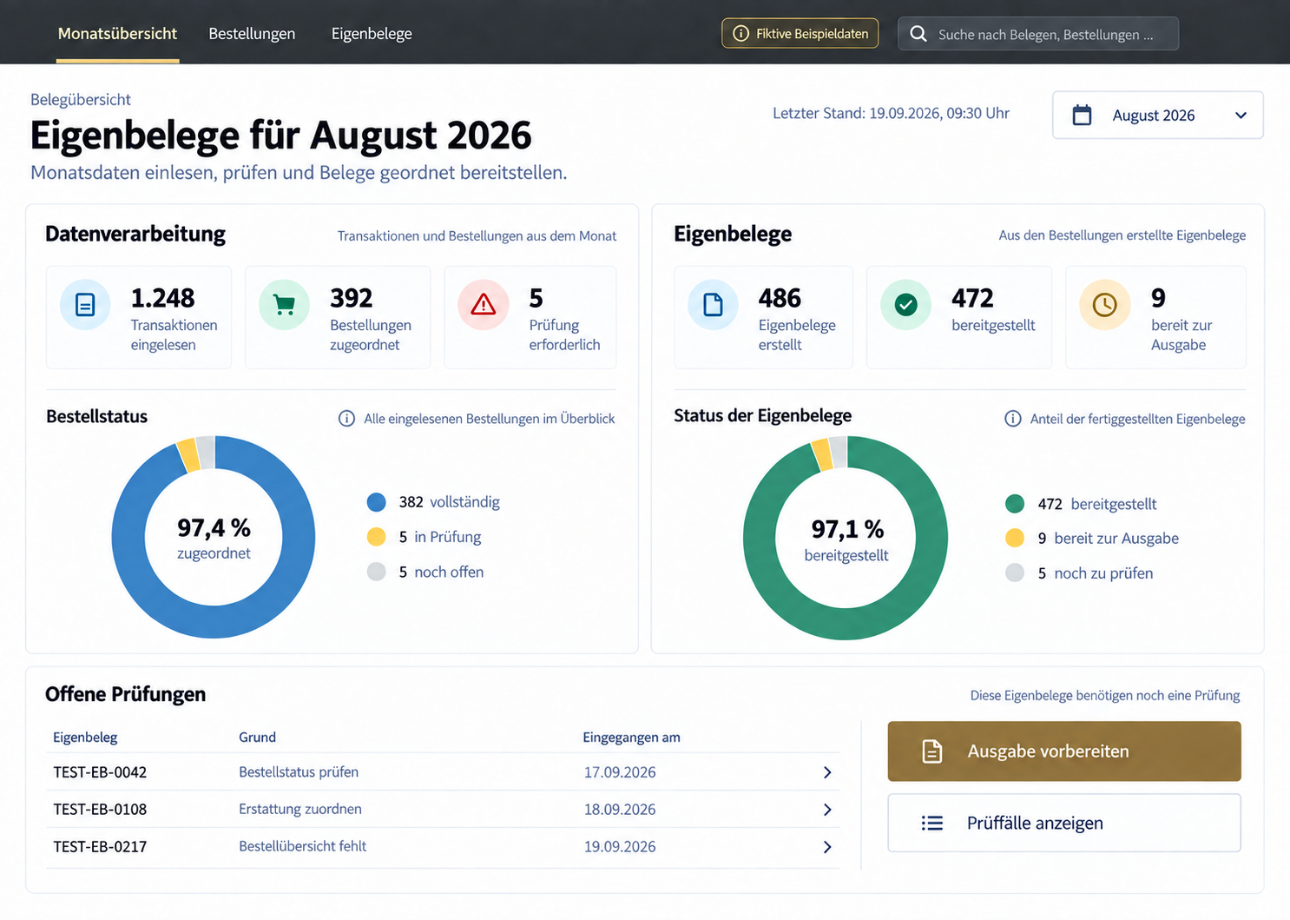Click the Bestellstatus prüfen reason text
The height and width of the screenshot is (920, 1290).
click(299, 772)
